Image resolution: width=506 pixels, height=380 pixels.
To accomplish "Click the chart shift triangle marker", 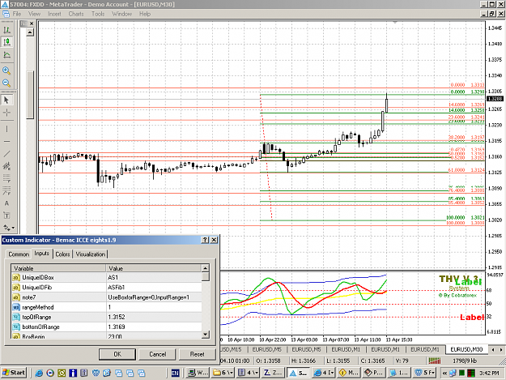I will tap(394, 22).
